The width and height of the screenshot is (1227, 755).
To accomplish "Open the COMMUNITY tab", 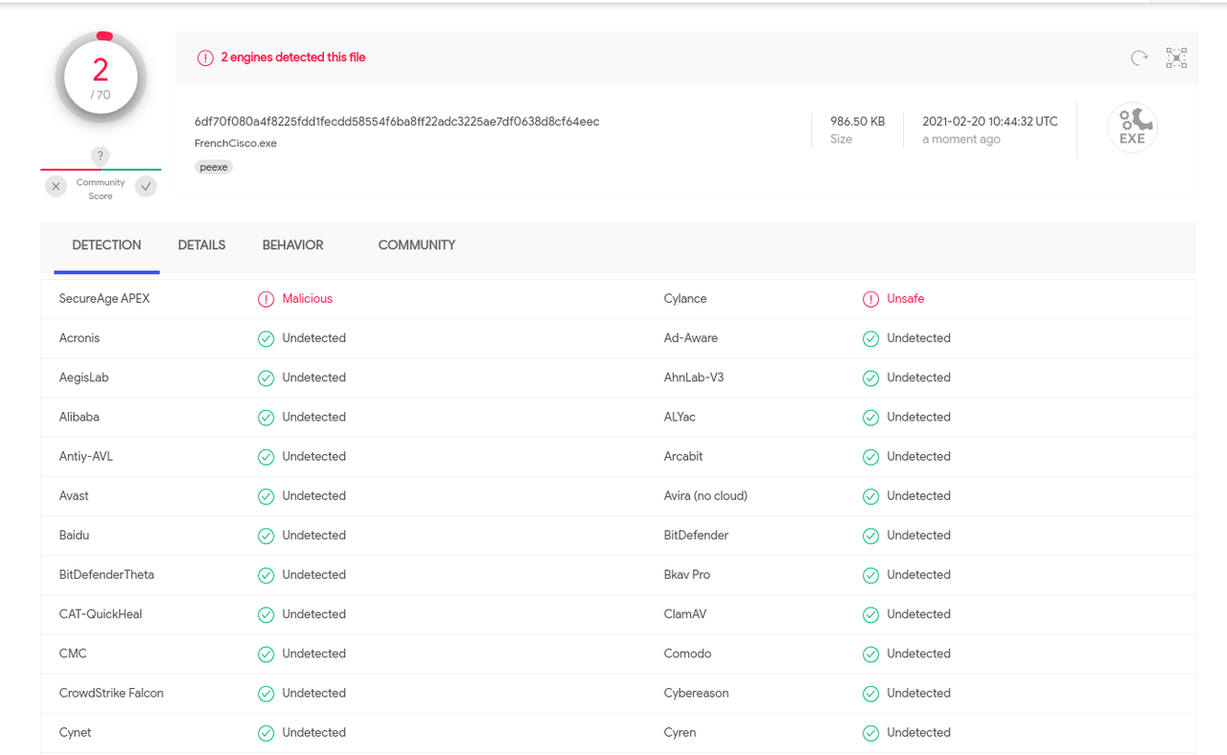I will pyautogui.click(x=416, y=245).
